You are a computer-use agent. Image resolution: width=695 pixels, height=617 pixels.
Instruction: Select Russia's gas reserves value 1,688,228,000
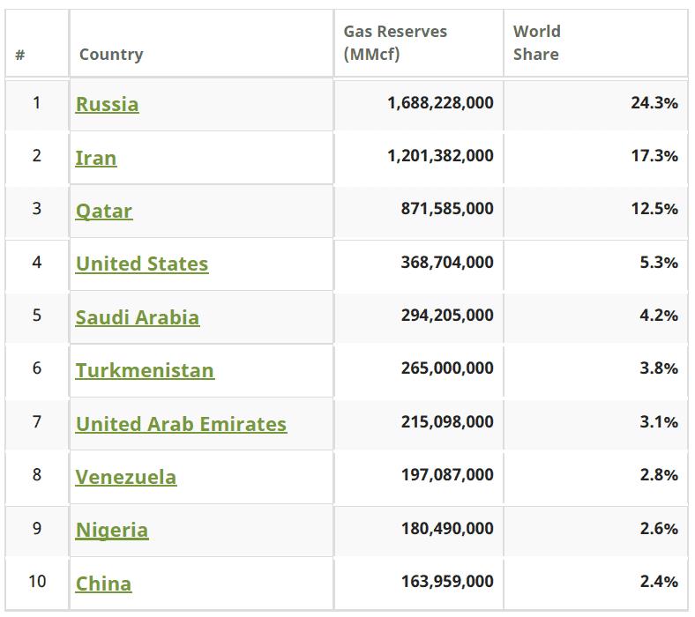point(440,103)
